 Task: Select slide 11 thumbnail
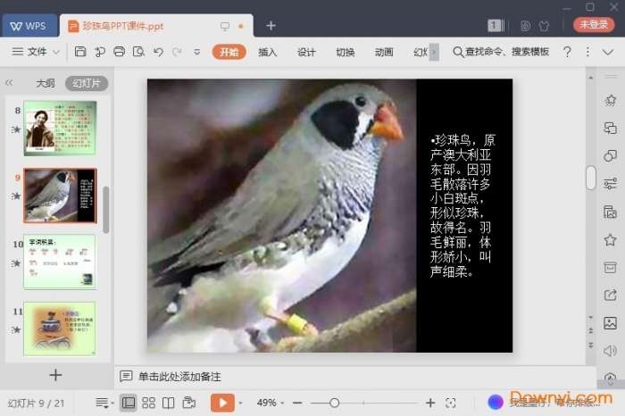60,329
